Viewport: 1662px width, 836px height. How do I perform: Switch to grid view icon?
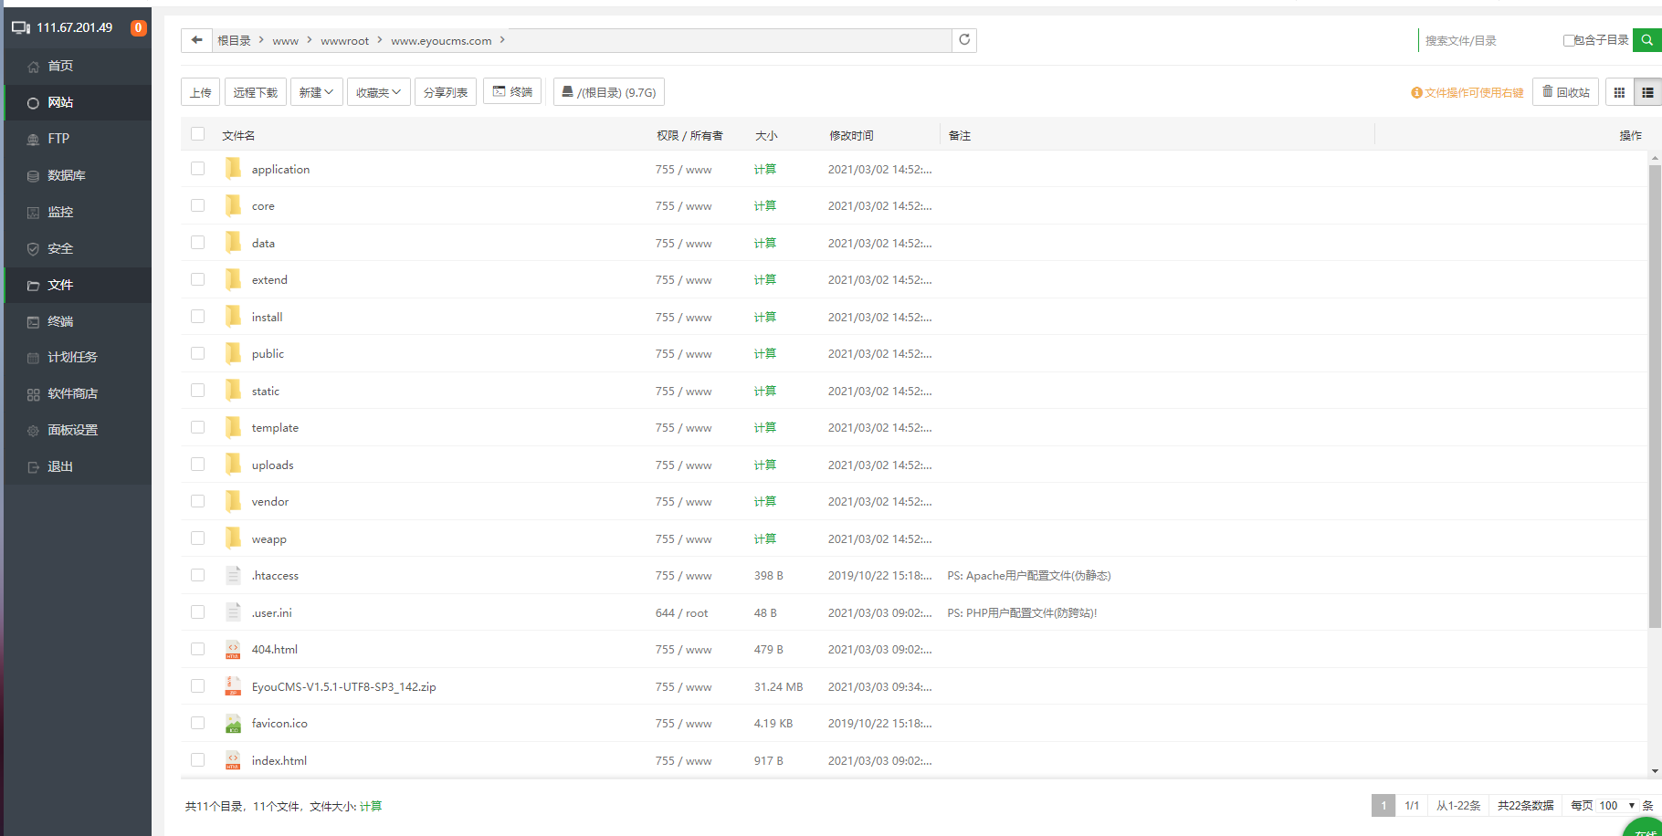pos(1619,92)
